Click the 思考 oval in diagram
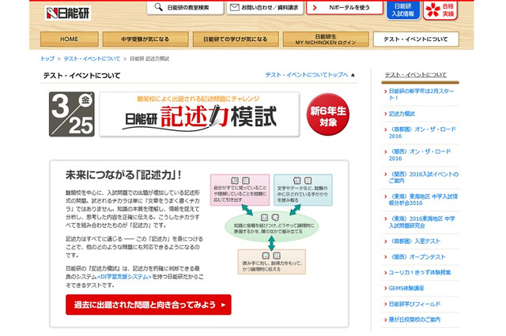 (271, 226)
